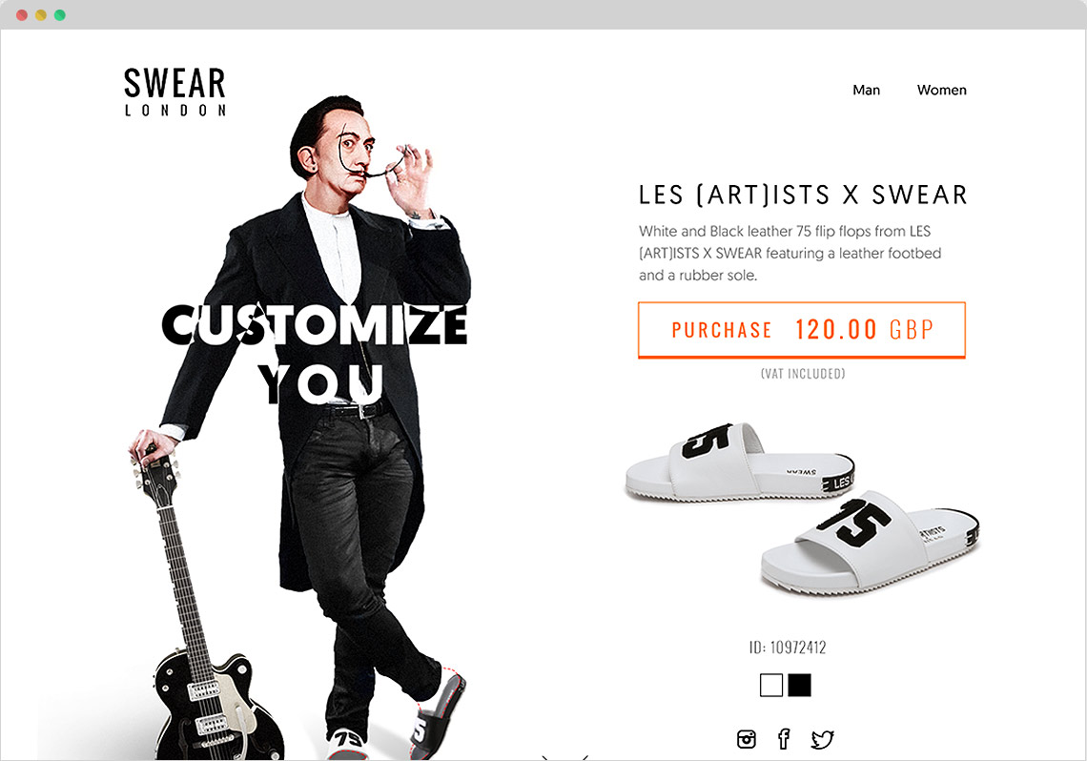Open the Women menu item
The width and height of the screenshot is (1087, 761).
(941, 90)
